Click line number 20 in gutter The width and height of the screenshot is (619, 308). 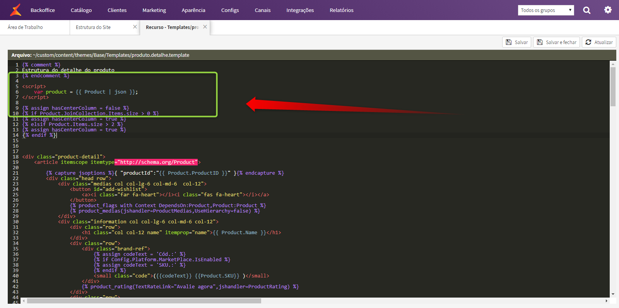[15, 167]
